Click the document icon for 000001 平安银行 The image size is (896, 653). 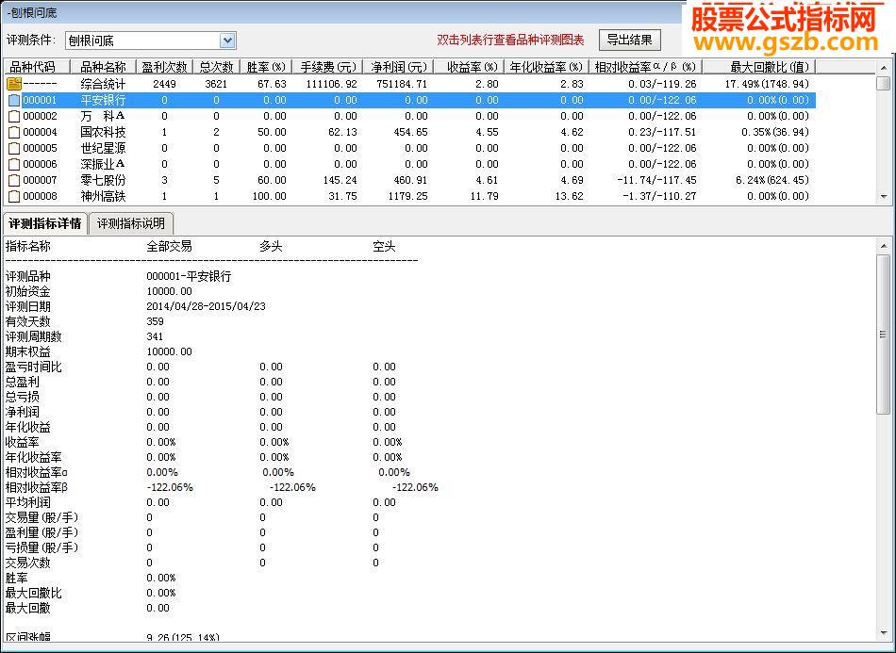coord(14,100)
